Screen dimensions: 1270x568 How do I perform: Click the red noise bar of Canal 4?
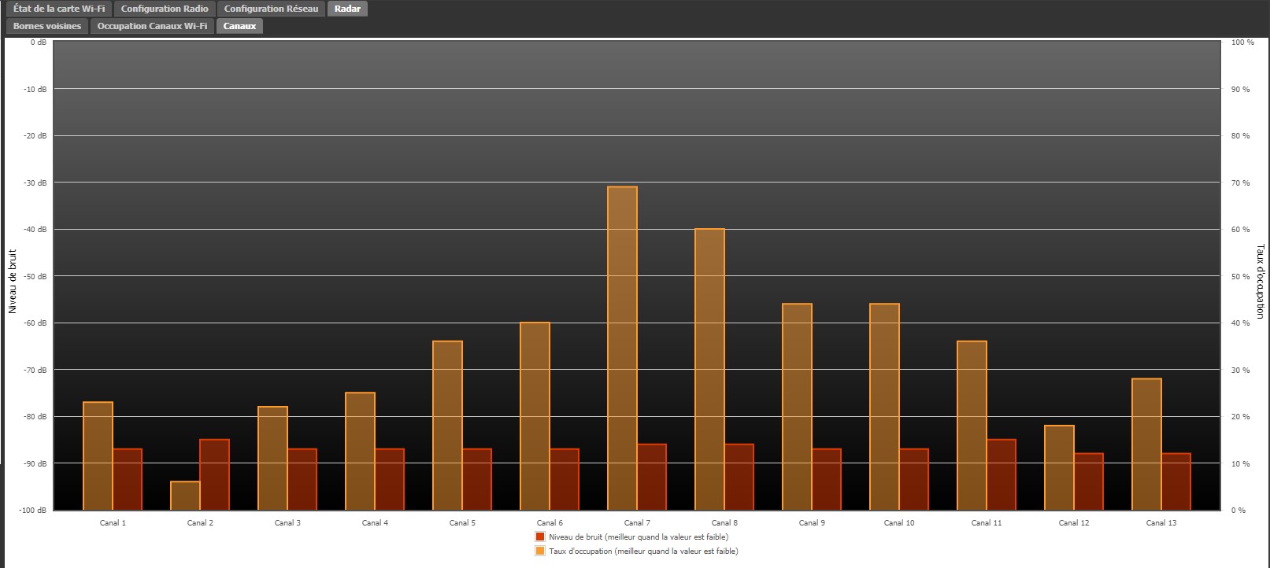click(390, 480)
